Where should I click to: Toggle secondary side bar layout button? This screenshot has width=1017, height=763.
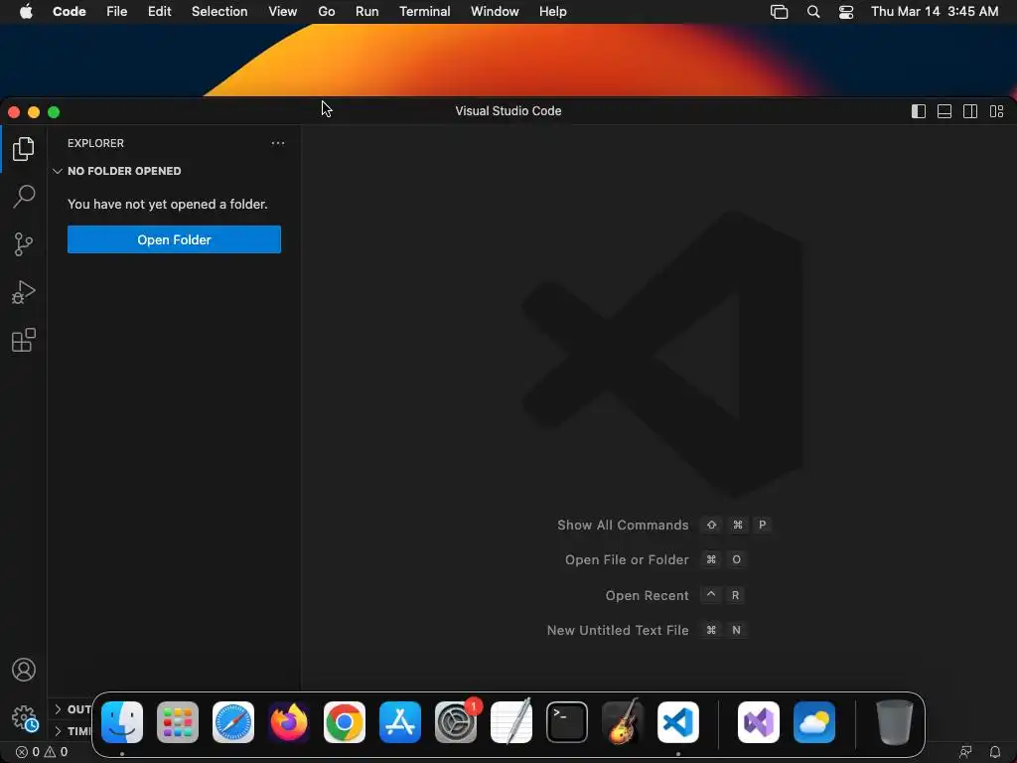pyautogui.click(x=970, y=111)
